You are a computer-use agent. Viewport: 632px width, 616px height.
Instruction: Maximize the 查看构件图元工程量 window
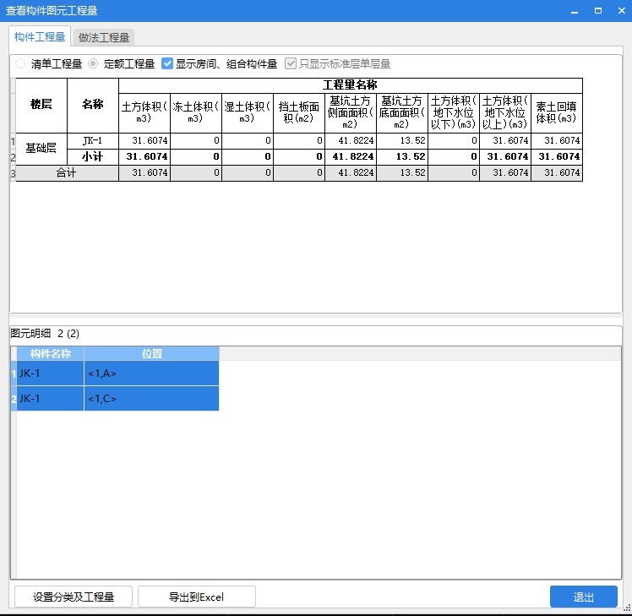point(598,11)
